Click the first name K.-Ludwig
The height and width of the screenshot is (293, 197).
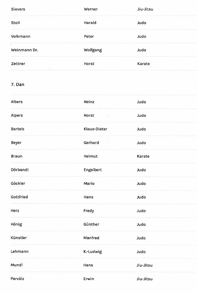coord(93,252)
